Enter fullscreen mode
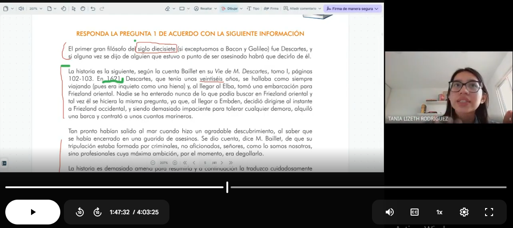 (489, 212)
